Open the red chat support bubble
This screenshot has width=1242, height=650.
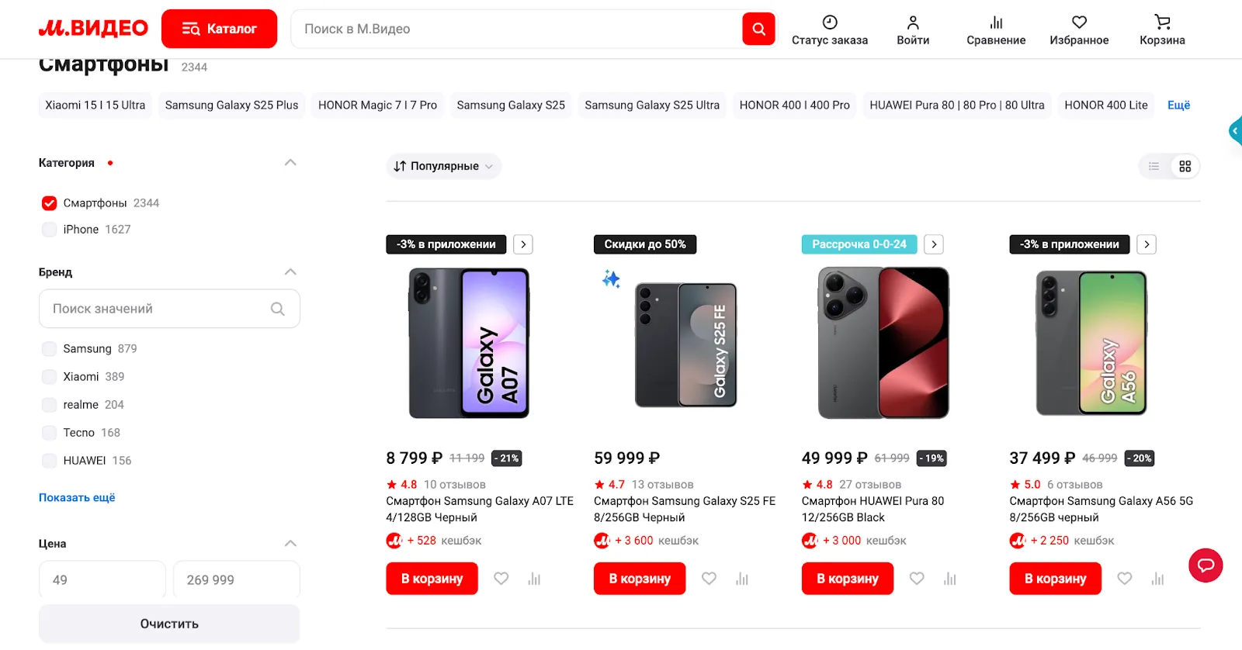(1206, 565)
